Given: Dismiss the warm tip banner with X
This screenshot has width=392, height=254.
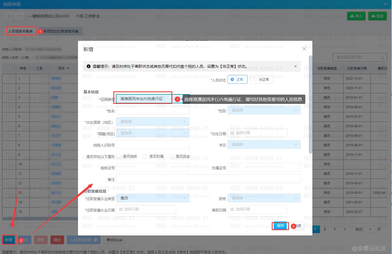Looking at the screenshot, I should pyautogui.click(x=295, y=66).
